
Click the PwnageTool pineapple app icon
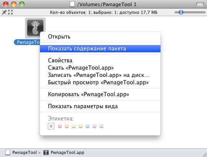click(35, 28)
